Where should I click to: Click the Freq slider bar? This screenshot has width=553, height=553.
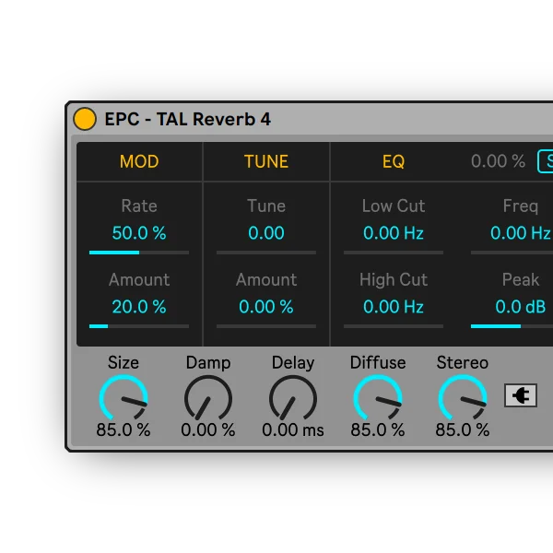[x=512, y=253]
